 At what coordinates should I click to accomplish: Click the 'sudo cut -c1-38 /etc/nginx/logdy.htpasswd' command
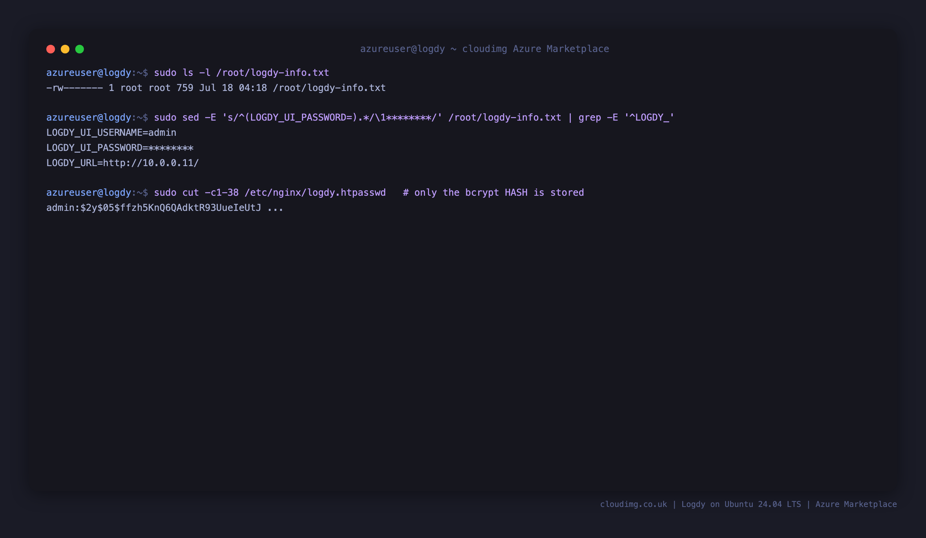[270, 192]
